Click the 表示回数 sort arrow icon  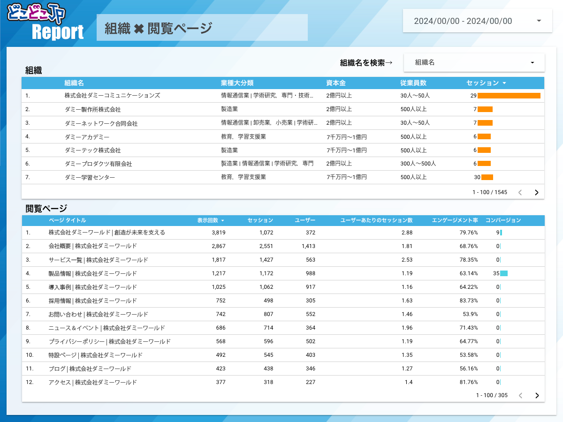click(222, 220)
